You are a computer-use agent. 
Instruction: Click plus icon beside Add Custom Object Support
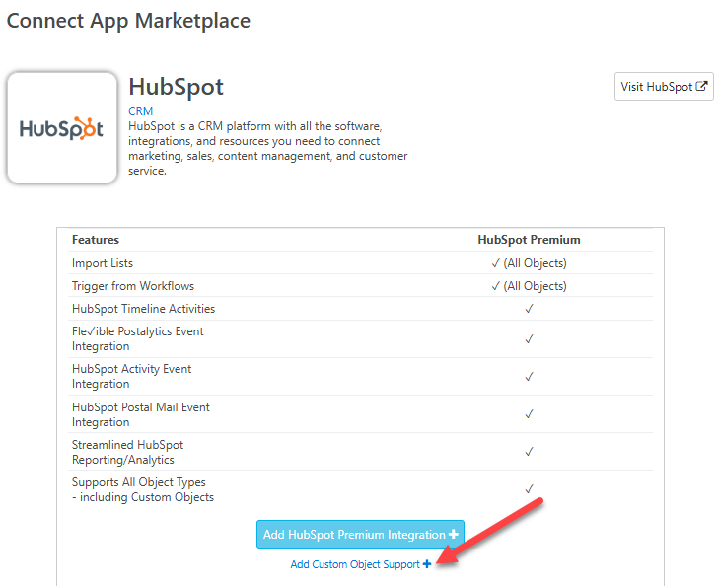click(x=427, y=564)
